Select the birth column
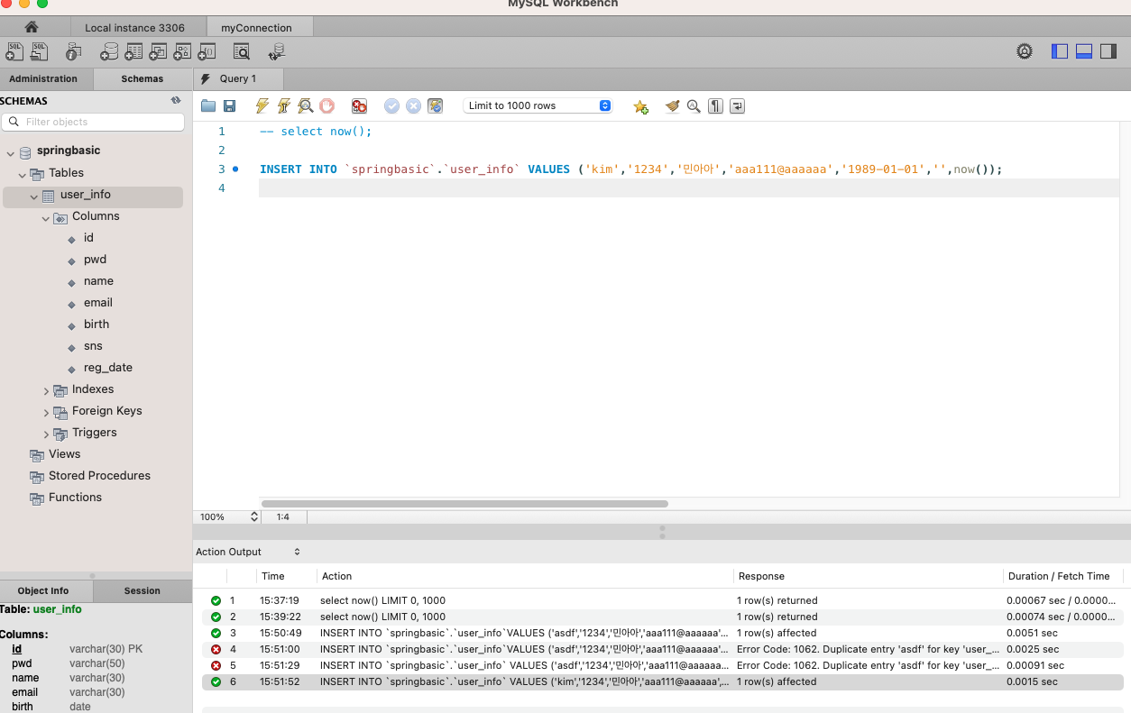The height and width of the screenshot is (713, 1131). (x=97, y=325)
